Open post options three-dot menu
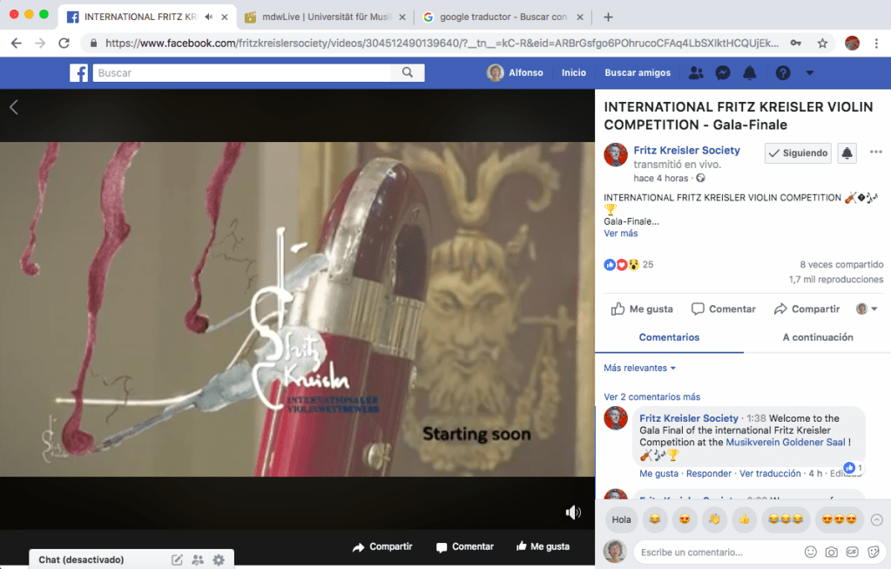Viewport: 891px width, 569px height. (x=875, y=153)
